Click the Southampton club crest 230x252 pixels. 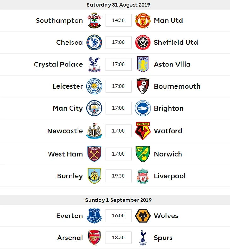[x=94, y=20]
